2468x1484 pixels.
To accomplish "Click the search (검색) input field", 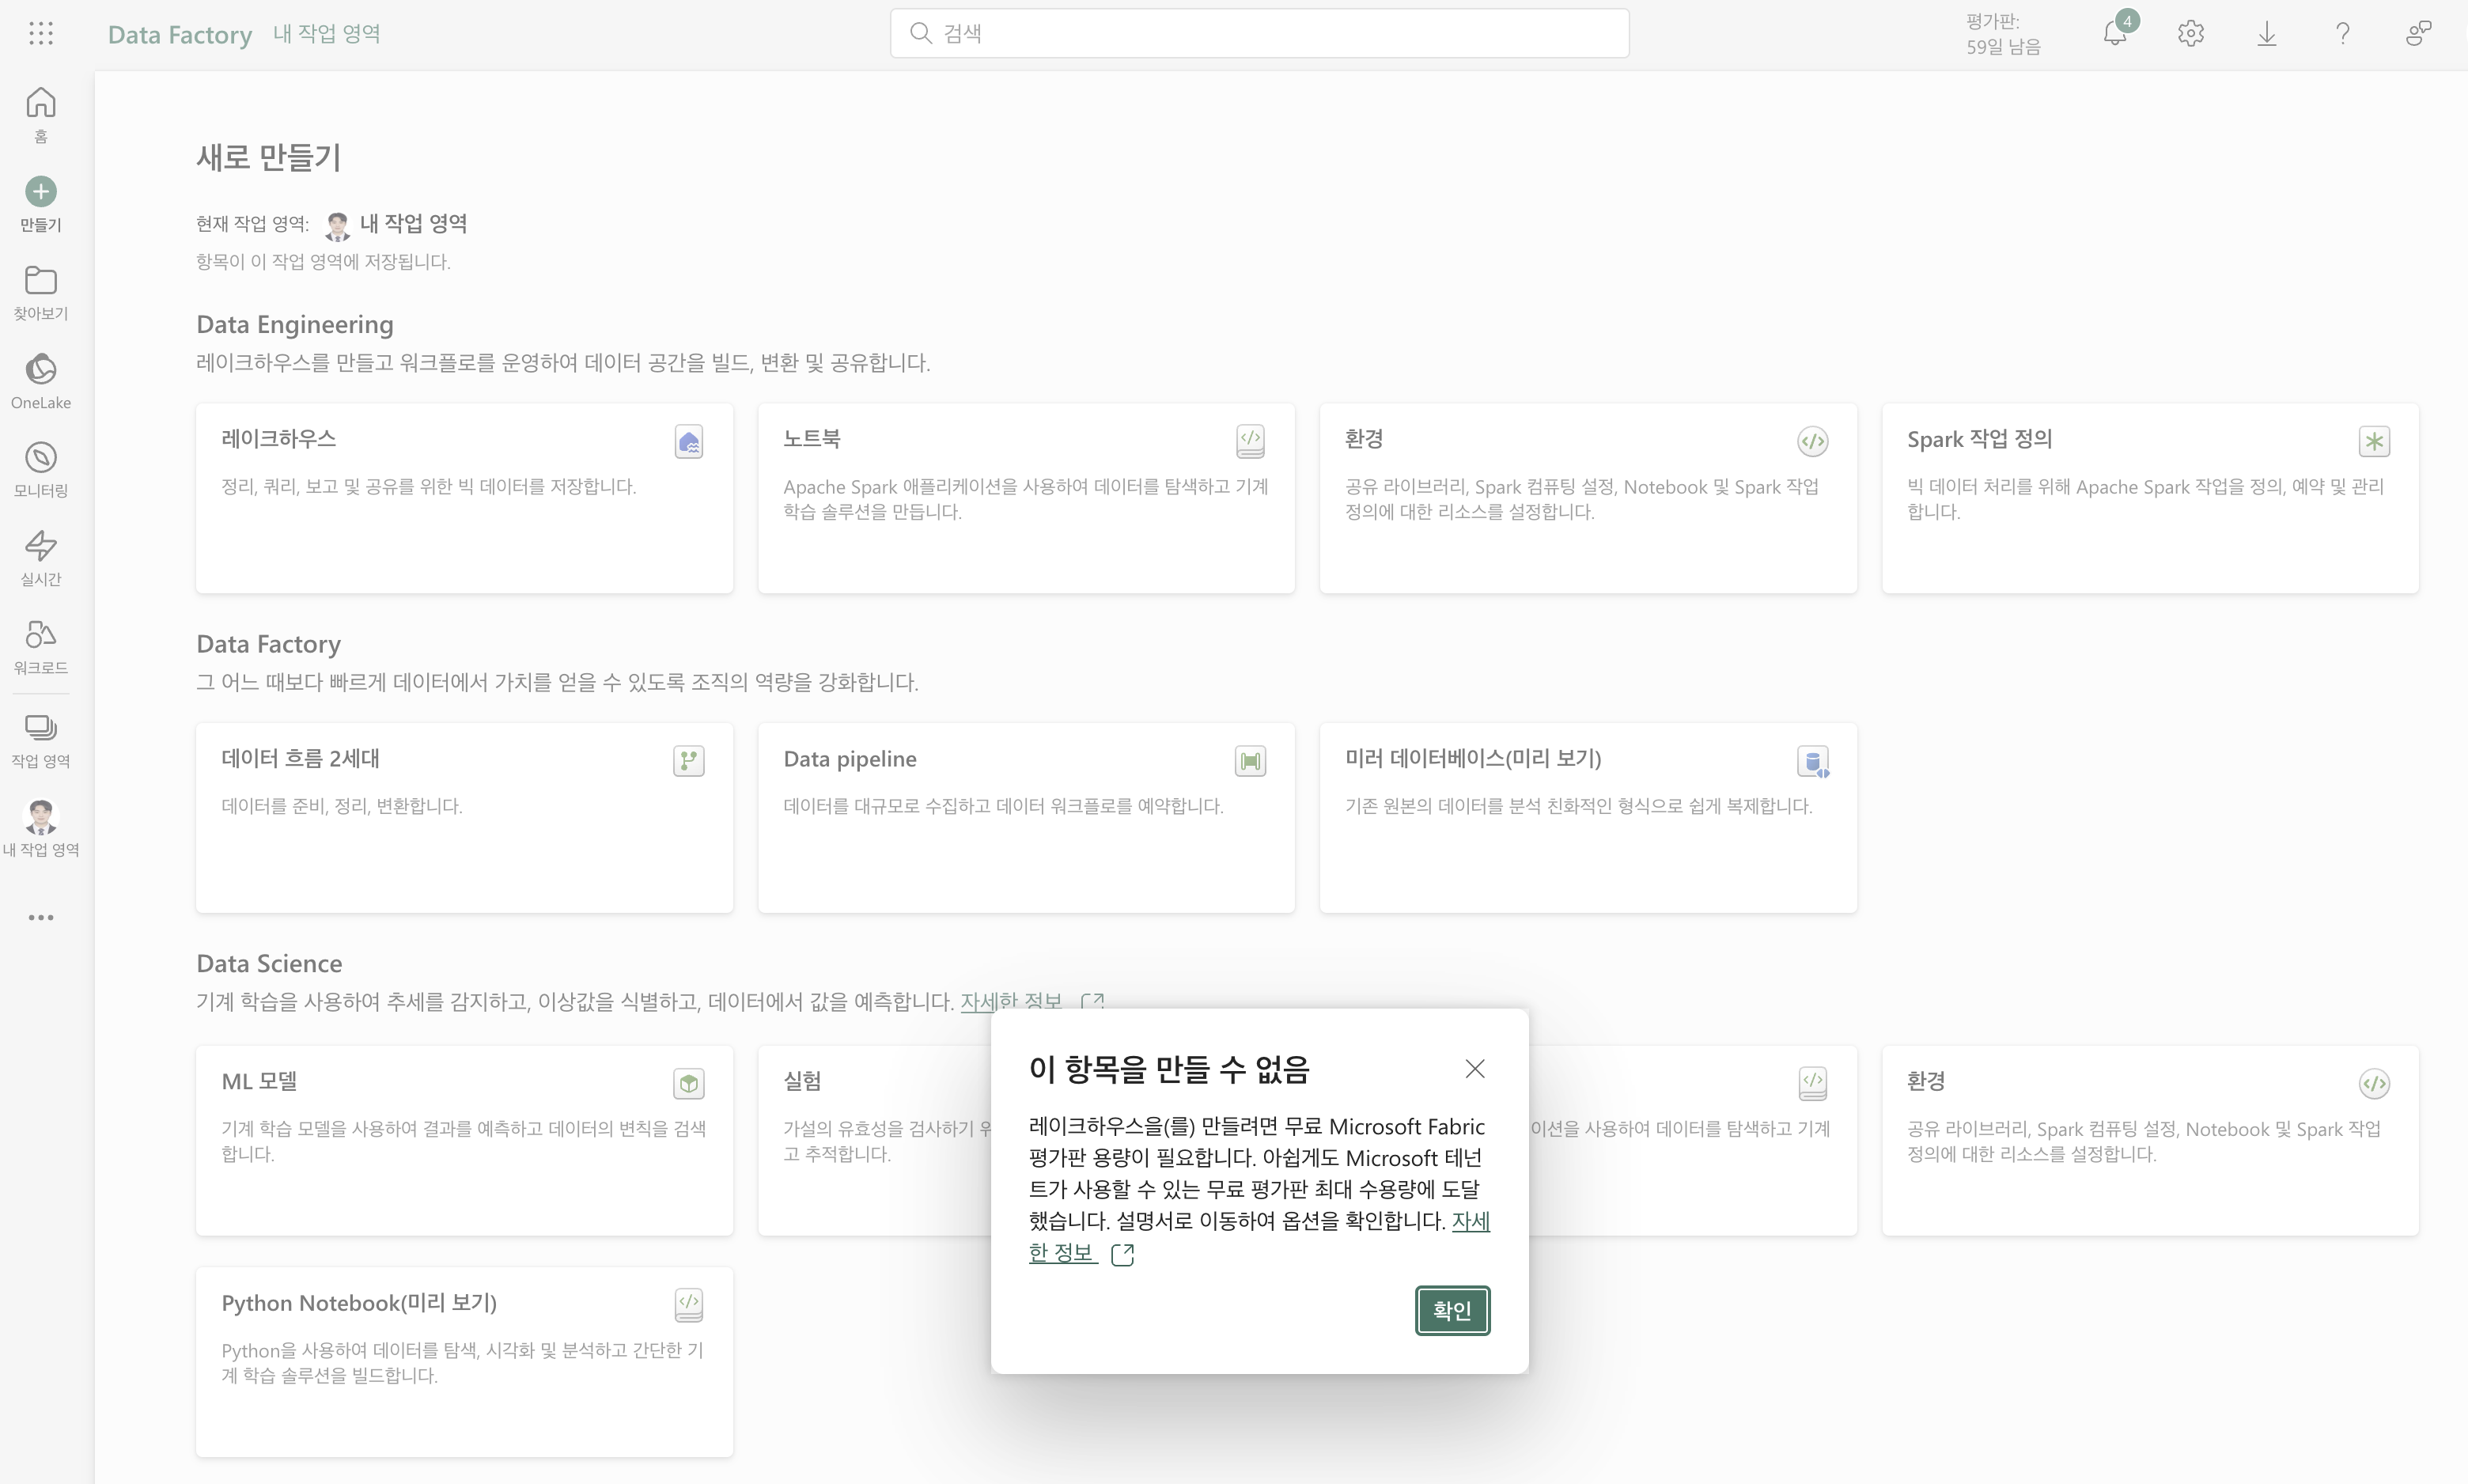I will point(1259,33).
